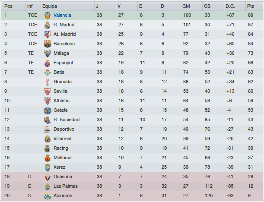
Task: Click the Las Palmas team badge
Action: [47, 186]
